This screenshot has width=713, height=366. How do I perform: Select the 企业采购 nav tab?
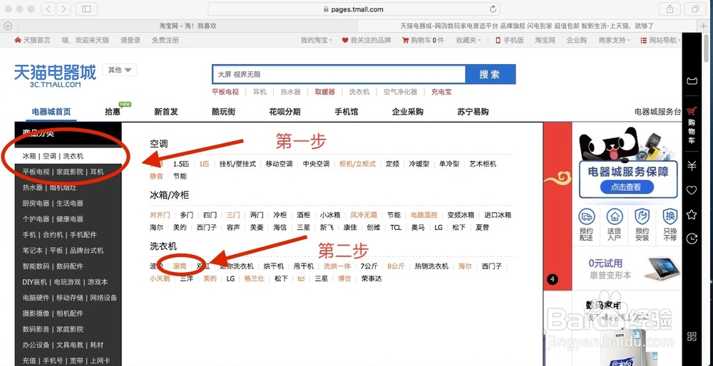pyautogui.click(x=408, y=112)
